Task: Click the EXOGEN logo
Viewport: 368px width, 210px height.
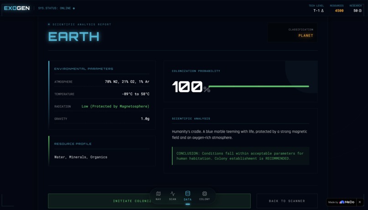Action: coord(17,8)
